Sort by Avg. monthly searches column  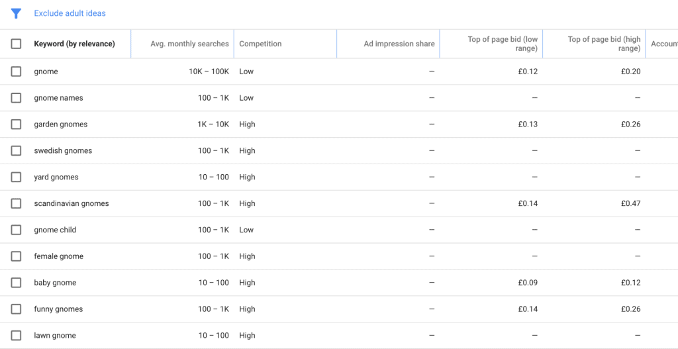click(189, 44)
